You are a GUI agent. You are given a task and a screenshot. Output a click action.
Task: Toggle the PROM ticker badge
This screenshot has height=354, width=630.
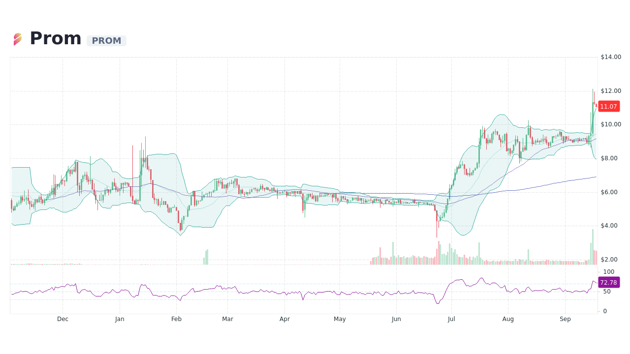[106, 41]
